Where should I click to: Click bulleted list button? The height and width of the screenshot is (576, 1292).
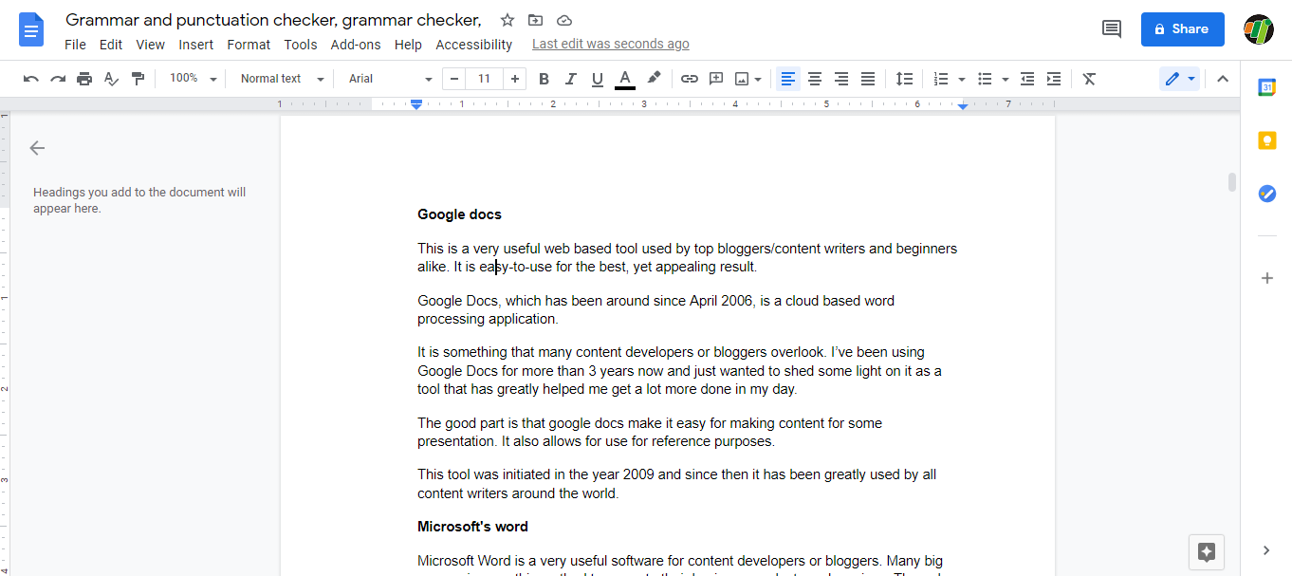pyautogui.click(x=985, y=79)
